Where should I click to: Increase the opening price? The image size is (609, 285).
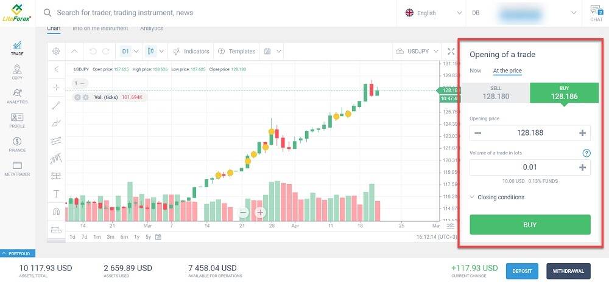point(582,133)
